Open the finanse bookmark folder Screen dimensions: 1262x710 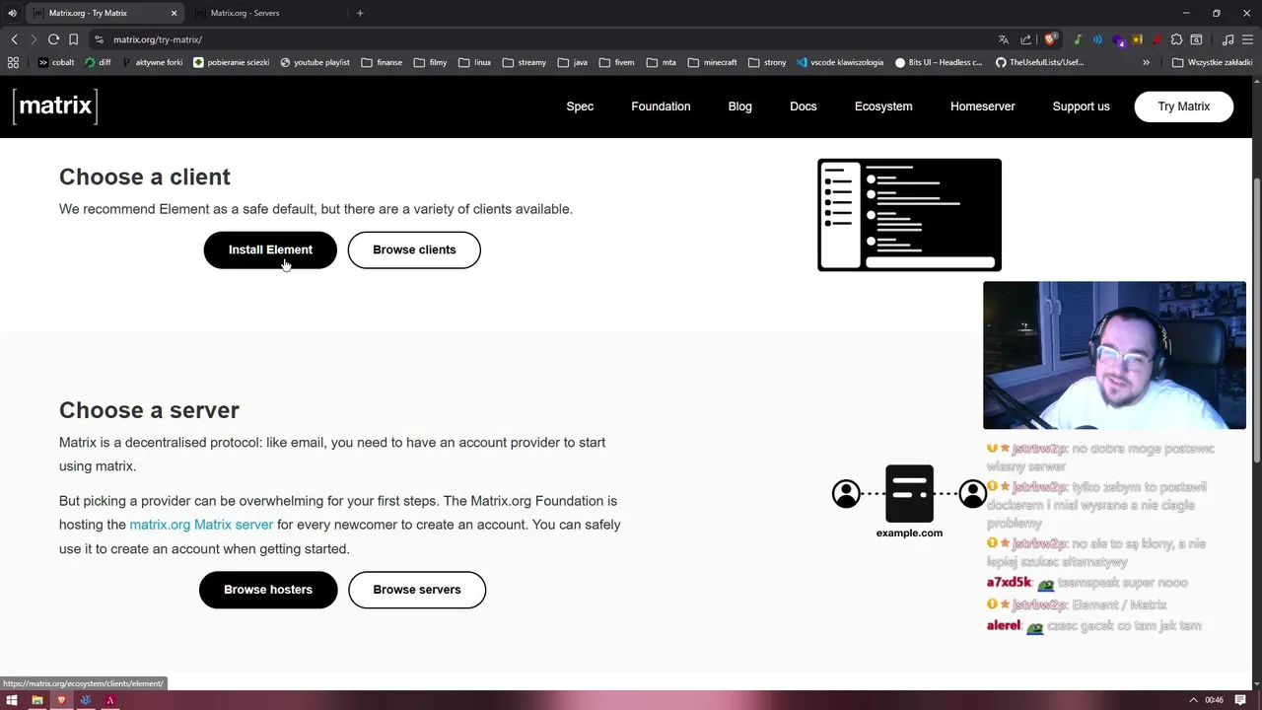point(382,62)
